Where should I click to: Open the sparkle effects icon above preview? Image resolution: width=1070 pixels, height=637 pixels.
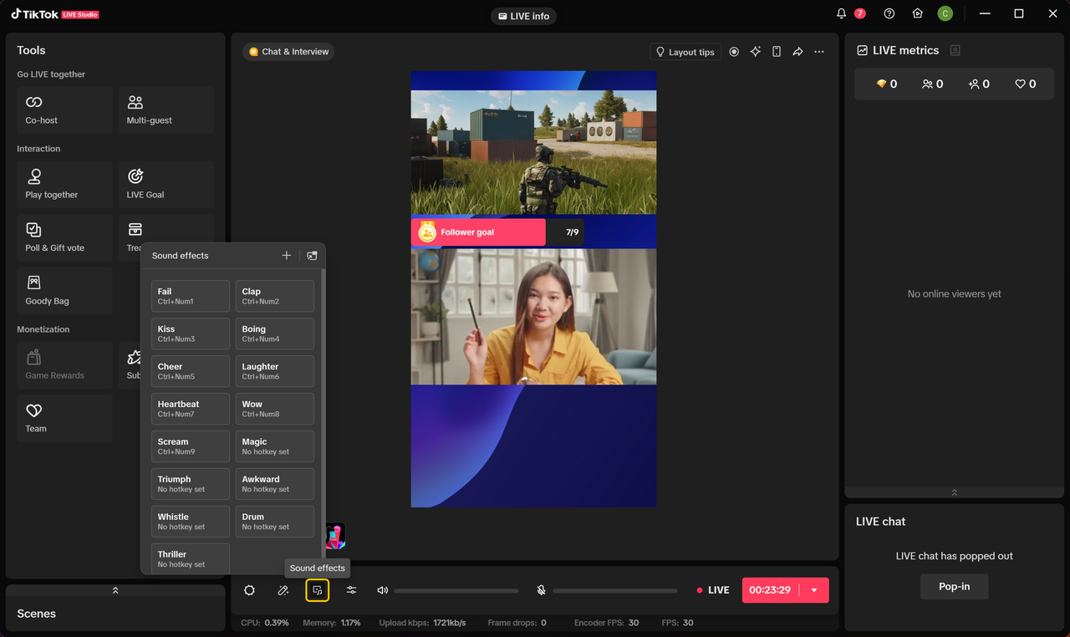tap(755, 52)
